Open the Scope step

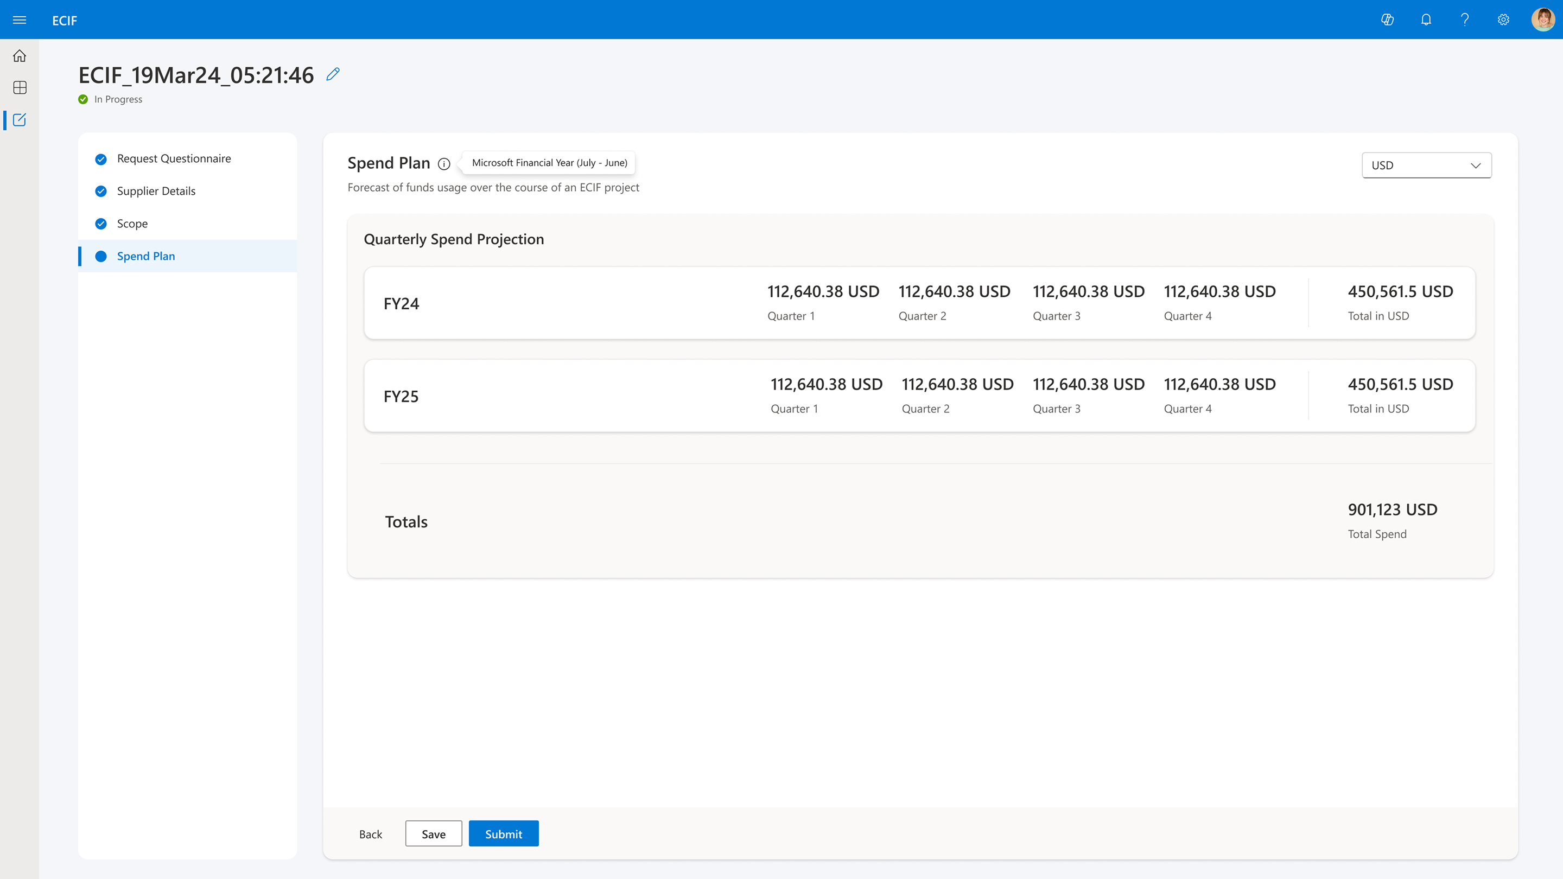tap(132, 223)
